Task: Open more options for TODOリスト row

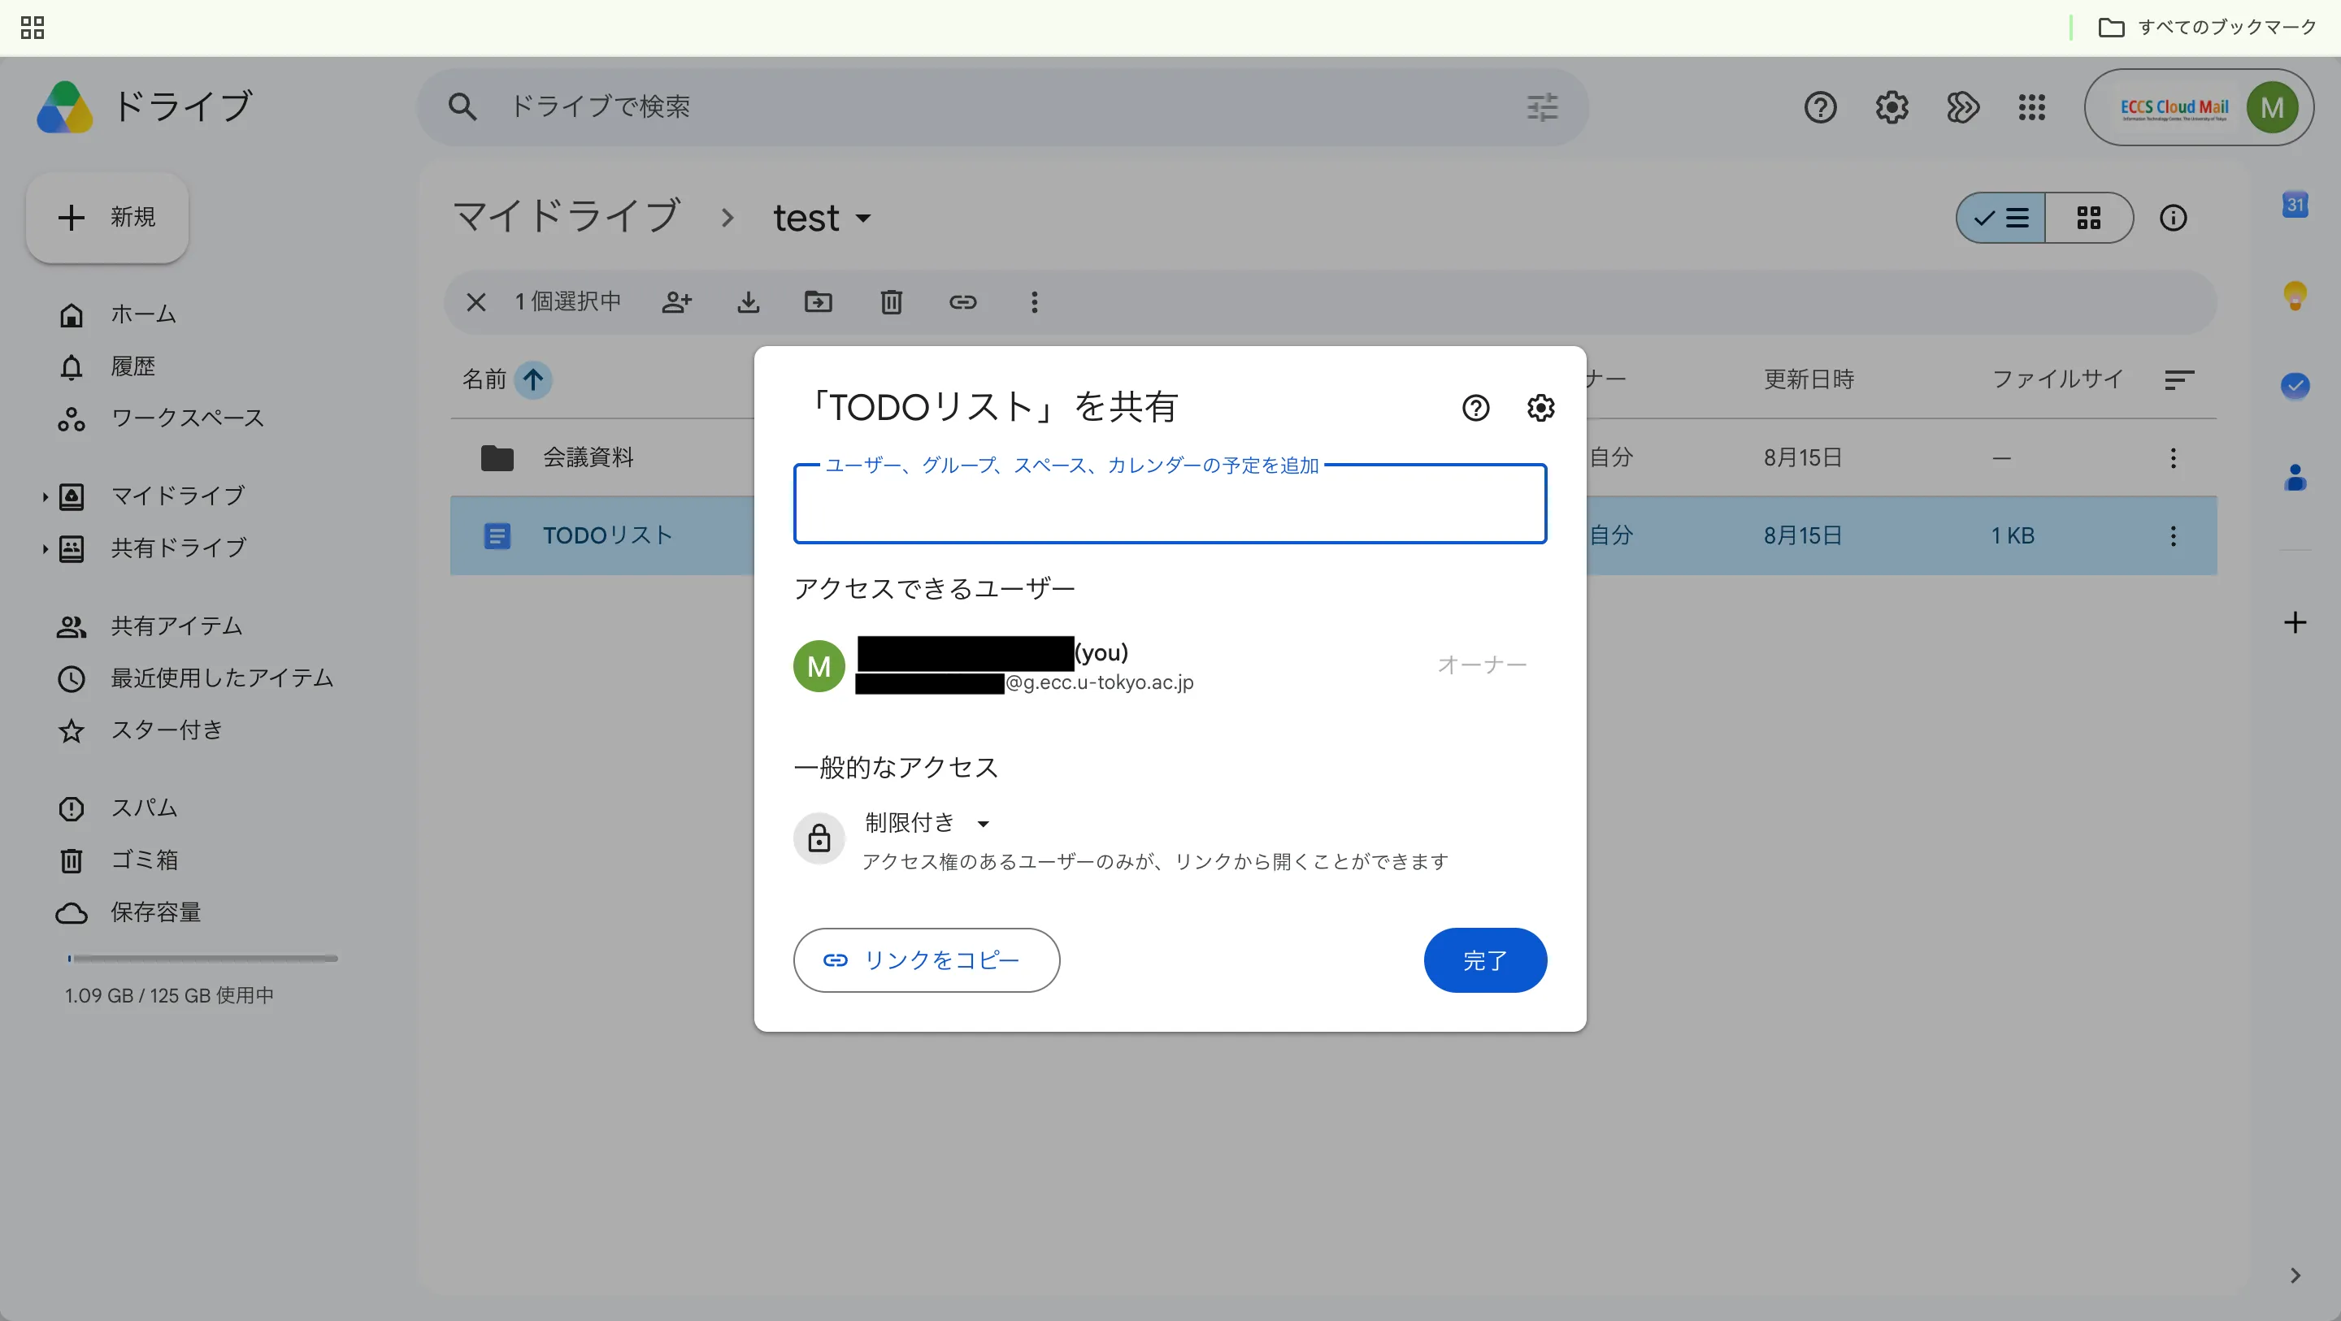Action: [2173, 535]
